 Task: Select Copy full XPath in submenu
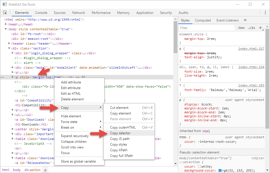click(x=129, y=156)
